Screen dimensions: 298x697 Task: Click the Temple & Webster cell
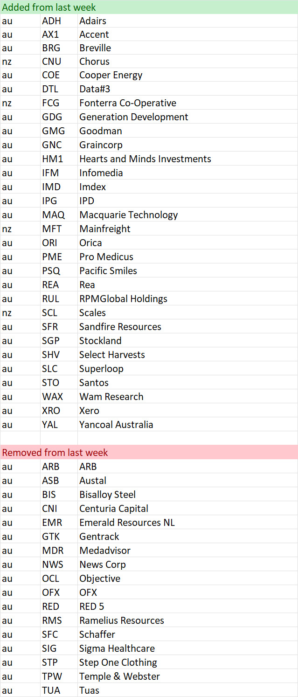click(x=187, y=676)
